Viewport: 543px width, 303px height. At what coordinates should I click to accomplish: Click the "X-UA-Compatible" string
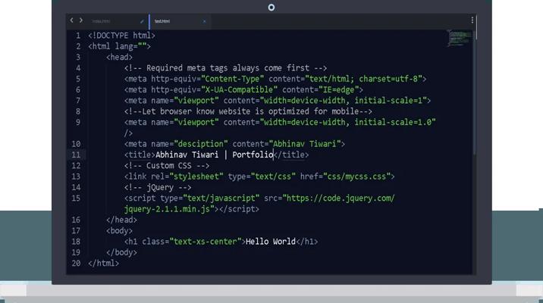coord(239,89)
